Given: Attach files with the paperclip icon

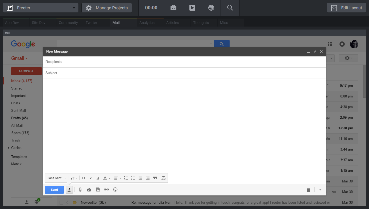Looking at the screenshot, I should [80, 190].
